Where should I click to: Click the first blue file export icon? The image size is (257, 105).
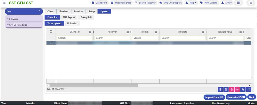[220, 89]
